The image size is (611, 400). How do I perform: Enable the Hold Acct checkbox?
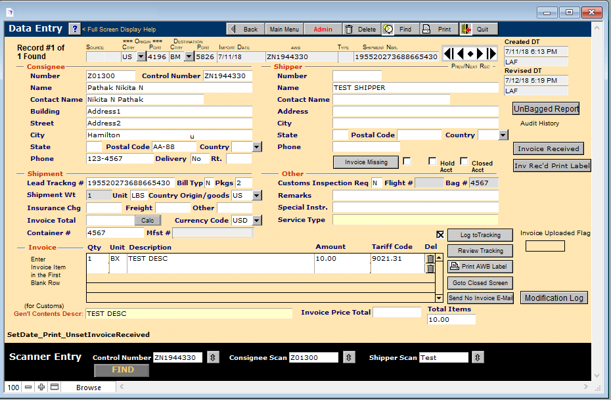(x=432, y=161)
